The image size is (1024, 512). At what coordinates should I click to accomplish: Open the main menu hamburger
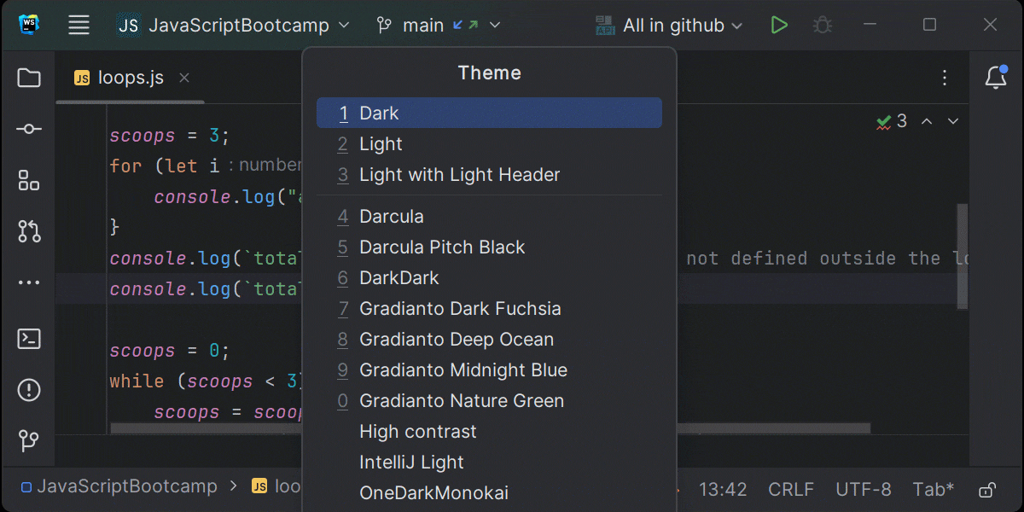click(x=79, y=25)
